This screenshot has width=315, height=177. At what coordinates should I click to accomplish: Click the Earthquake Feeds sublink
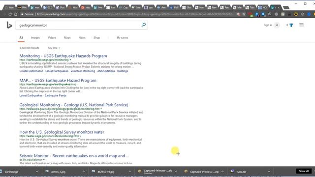pyautogui.click(x=56, y=95)
